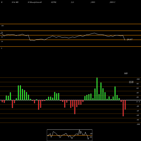Screen dimensions: 141x141
Task: Click the 40 label on the MR axis
Action: pos(138,93)
